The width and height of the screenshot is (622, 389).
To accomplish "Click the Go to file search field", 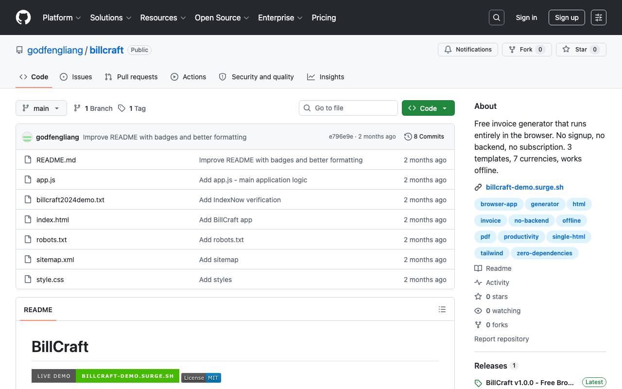I will pos(348,108).
